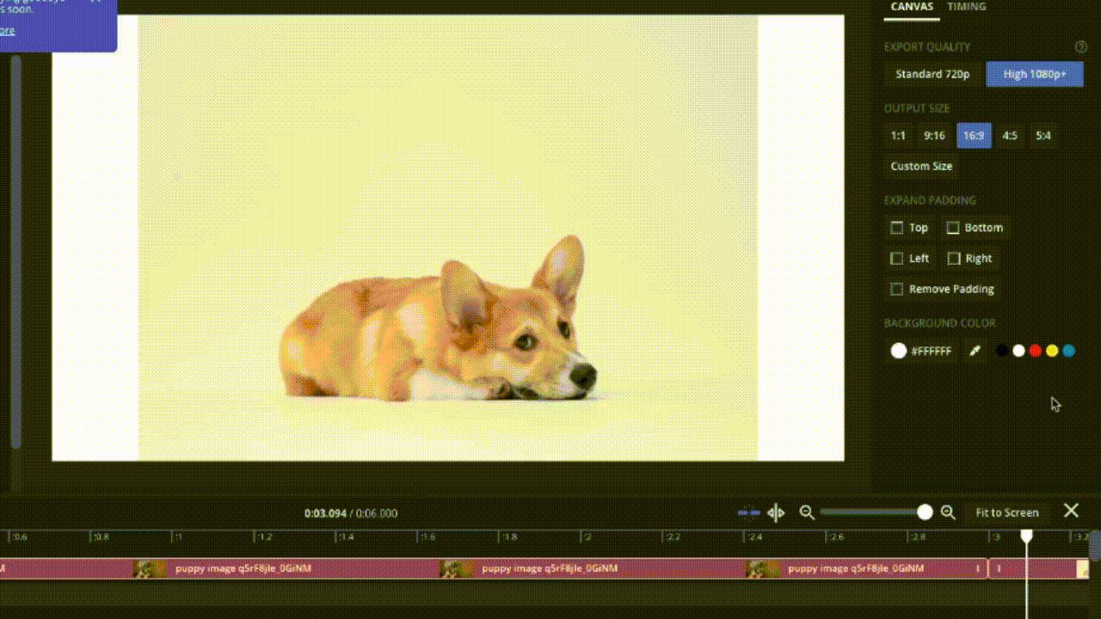
Task: Enable the Bottom padding checkbox
Action: 953,228
